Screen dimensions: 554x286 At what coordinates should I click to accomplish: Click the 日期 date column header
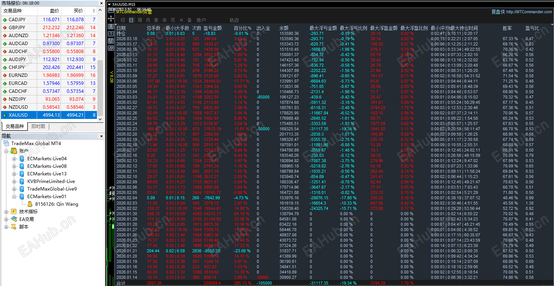point(121,28)
